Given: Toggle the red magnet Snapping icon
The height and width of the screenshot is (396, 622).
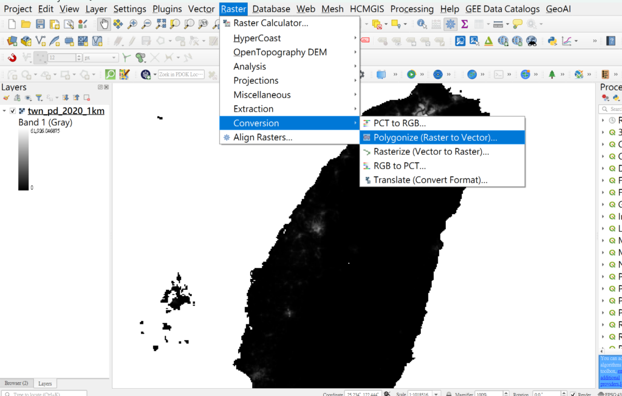Looking at the screenshot, I should tap(12, 58).
